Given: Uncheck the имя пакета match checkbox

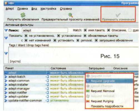Looking at the screenshot, I should 85,30.
